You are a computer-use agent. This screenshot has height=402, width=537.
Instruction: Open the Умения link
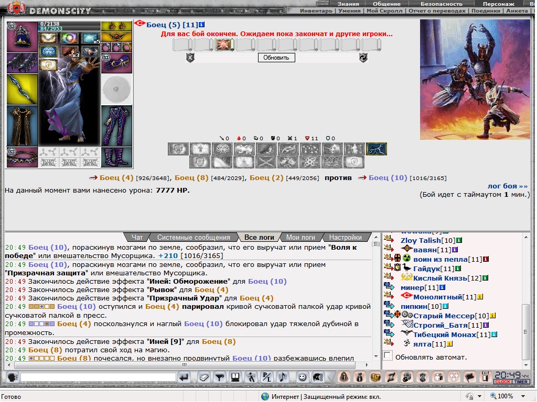349,11
